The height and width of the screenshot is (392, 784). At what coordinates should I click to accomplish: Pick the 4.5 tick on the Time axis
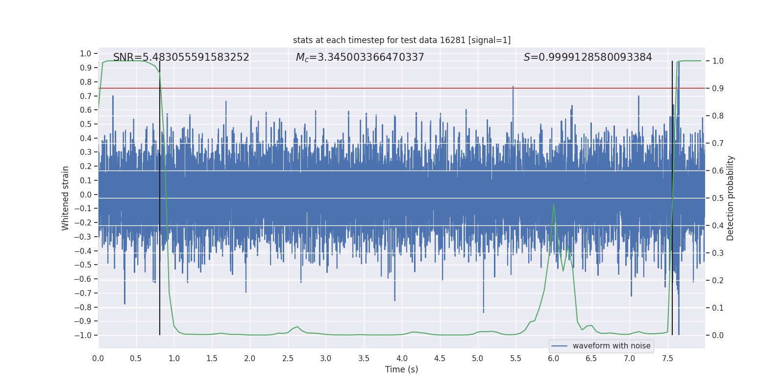pyautogui.click(x=440, y=358)
